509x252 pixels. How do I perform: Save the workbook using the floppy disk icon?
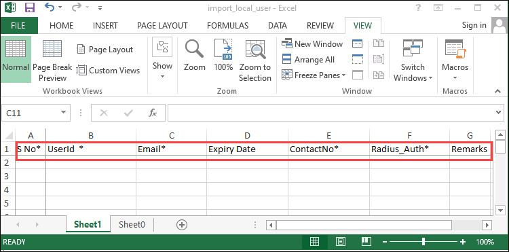pyautogui.click(x=30, y=7)
